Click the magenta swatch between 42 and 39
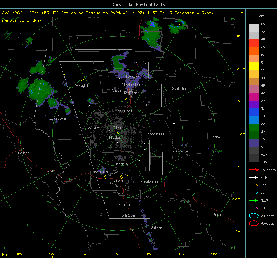 pos(254,97)
